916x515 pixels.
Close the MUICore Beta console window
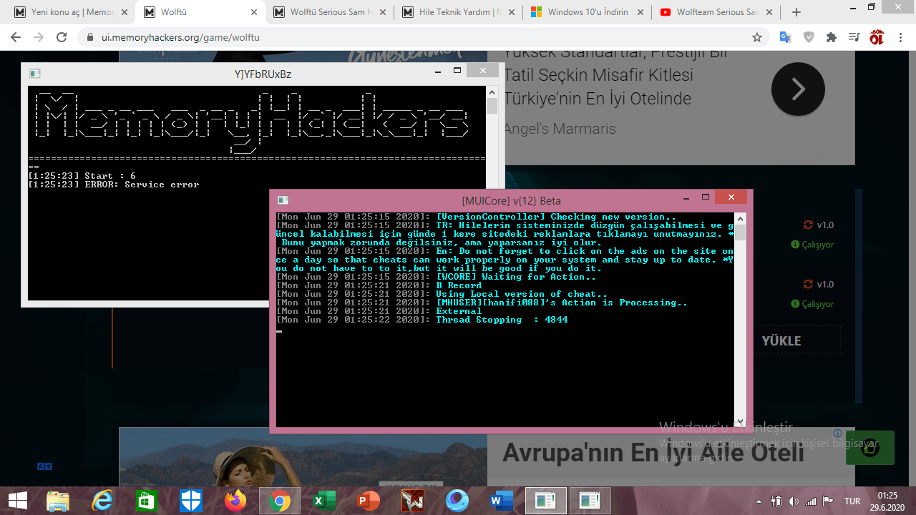tap(731, 197)
